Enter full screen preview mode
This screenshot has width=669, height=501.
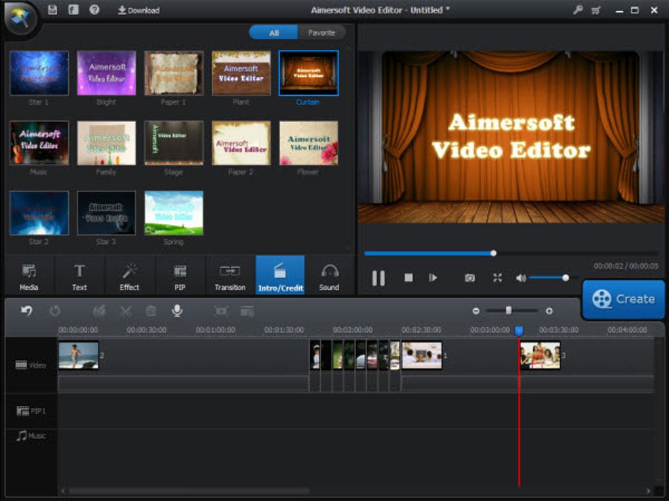pos(497,278)
